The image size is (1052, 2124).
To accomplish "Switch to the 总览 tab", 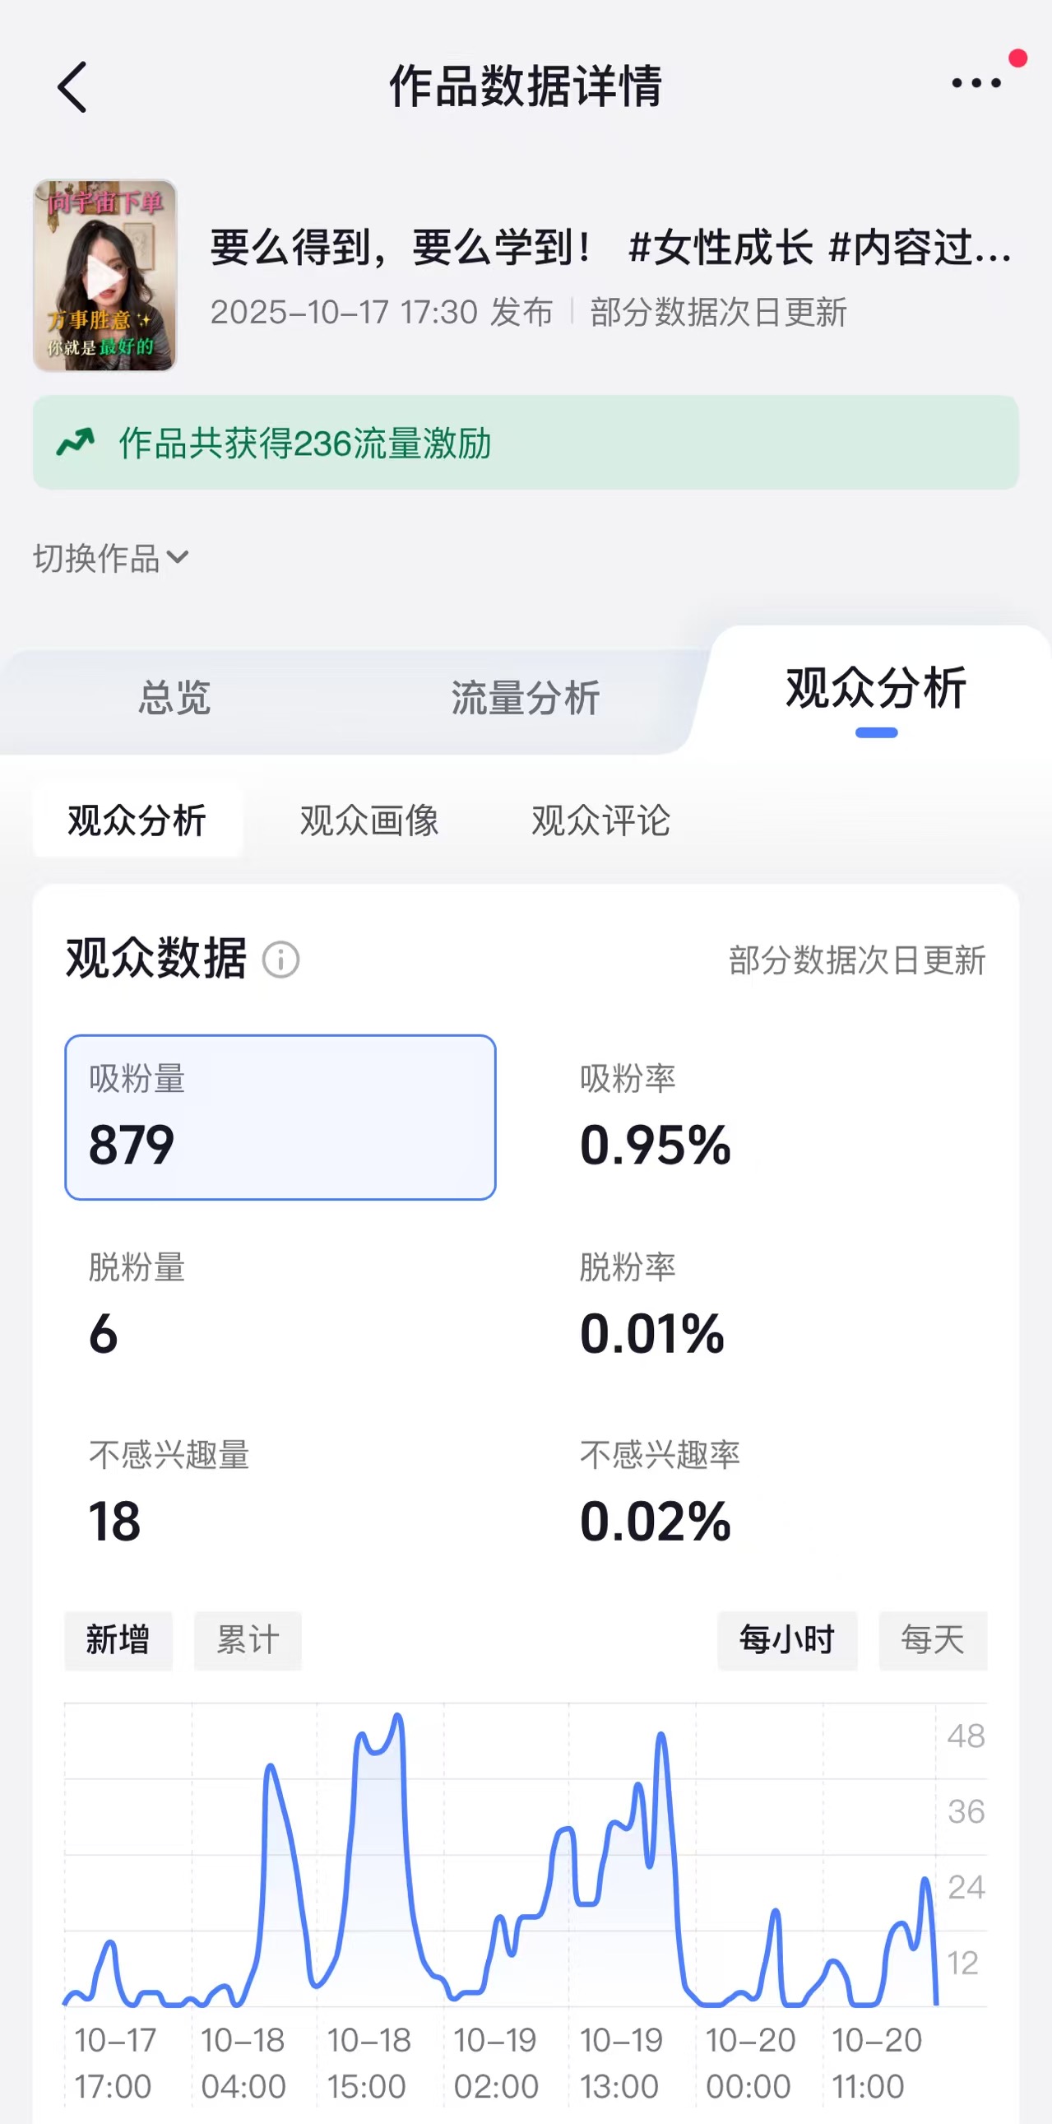I will pyautogui.click(x=174, y=698).
